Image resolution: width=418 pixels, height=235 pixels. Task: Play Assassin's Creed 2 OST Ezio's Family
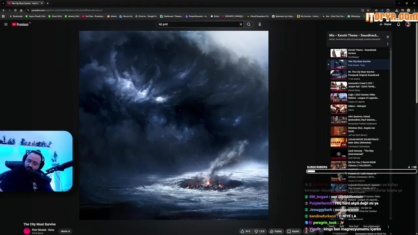359,86
